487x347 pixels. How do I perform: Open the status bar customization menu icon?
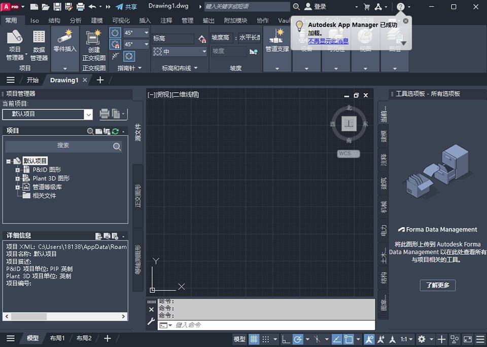[480, 339]
